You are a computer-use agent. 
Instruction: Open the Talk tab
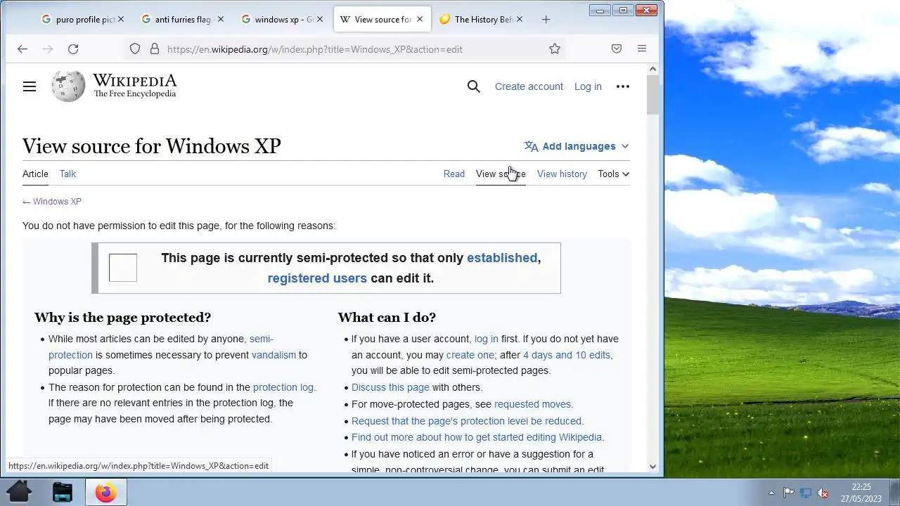pos(67,174)
